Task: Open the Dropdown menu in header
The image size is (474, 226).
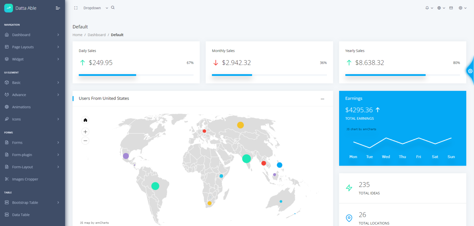Action: 92,8
